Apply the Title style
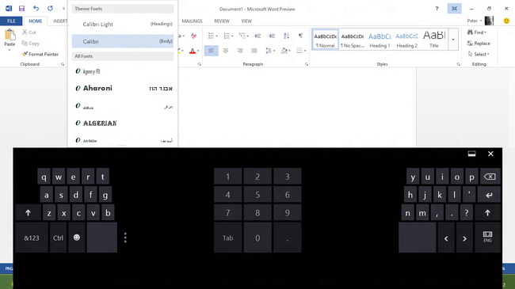Viewport: 515px width, 289px height. pyautogui.click(x=434, y=40)
